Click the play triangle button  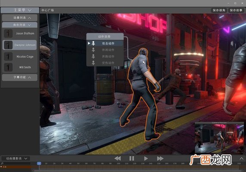click(146, 159)
